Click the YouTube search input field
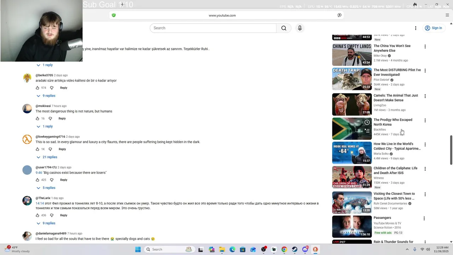This screenshot has height=255, width=453. click(213, 28)
